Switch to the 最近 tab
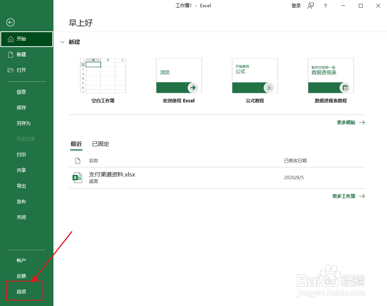The height and width of the screenshot is (306, 387). [x=76, y=144]
